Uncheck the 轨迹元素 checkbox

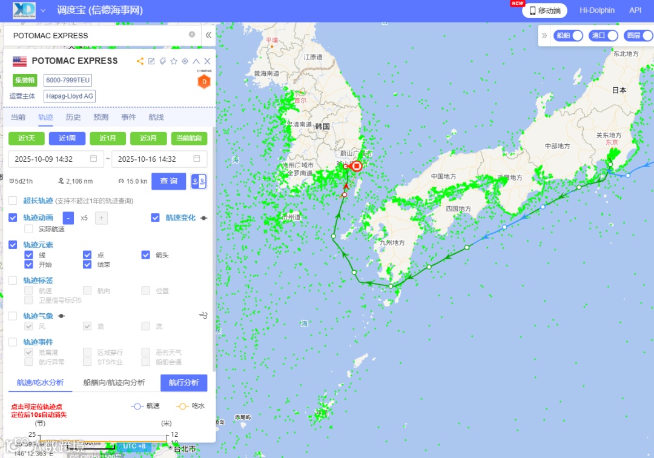click(13, 245)
